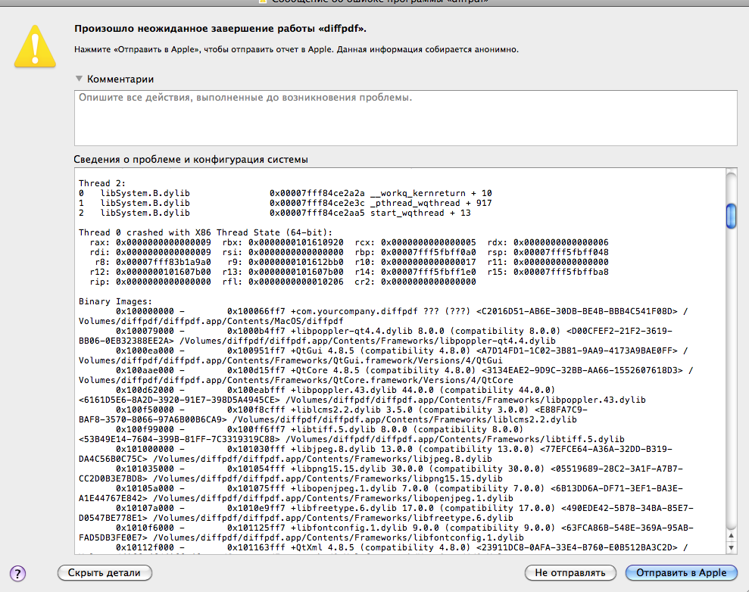Click Скрыть детали button
The image size is (749, 592).
(105, 573)
